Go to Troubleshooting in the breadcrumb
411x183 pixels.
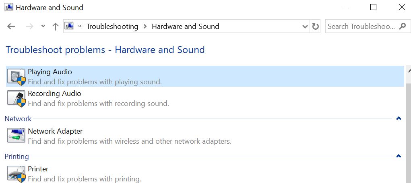tap(112, 26)
